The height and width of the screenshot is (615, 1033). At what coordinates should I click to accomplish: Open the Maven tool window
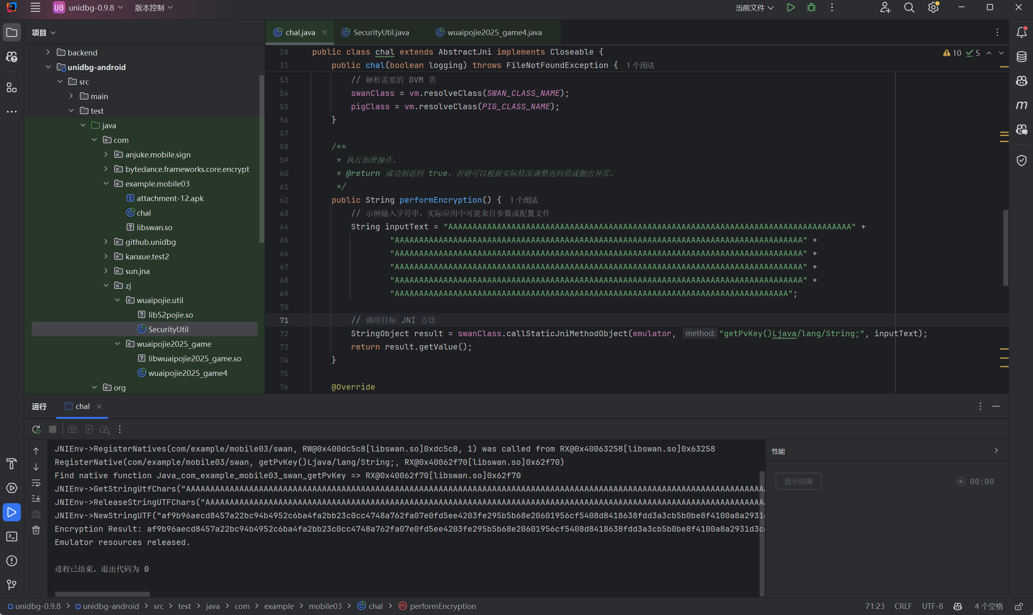coord(1021,105)
